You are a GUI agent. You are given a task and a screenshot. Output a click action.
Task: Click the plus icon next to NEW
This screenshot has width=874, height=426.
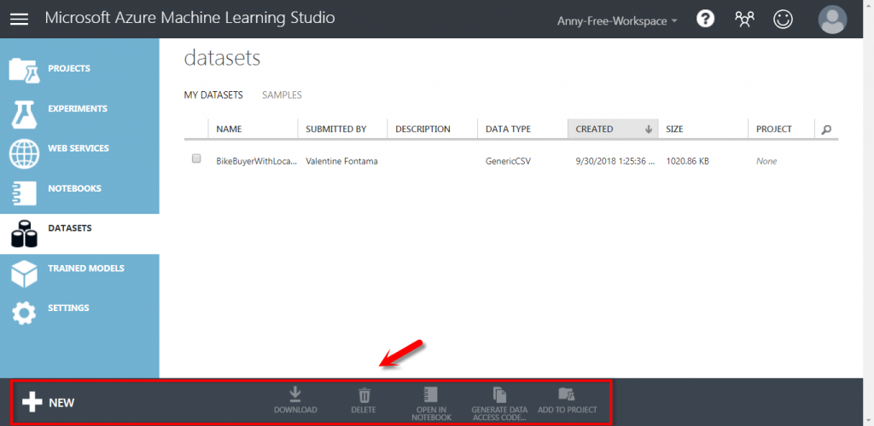[x=32, y=402]
